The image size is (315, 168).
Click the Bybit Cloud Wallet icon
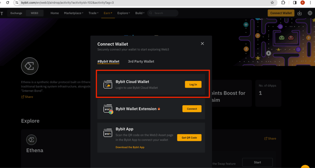click(x=108, y=84)
